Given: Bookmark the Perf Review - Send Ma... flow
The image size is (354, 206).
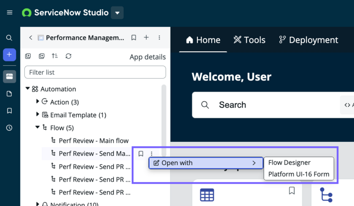Looking at the screenshot, I should click(x=141, y=154).
